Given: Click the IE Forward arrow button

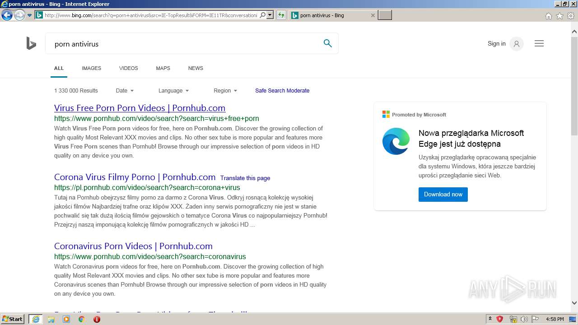Looking at the screenshot, I should click(19, 15).
